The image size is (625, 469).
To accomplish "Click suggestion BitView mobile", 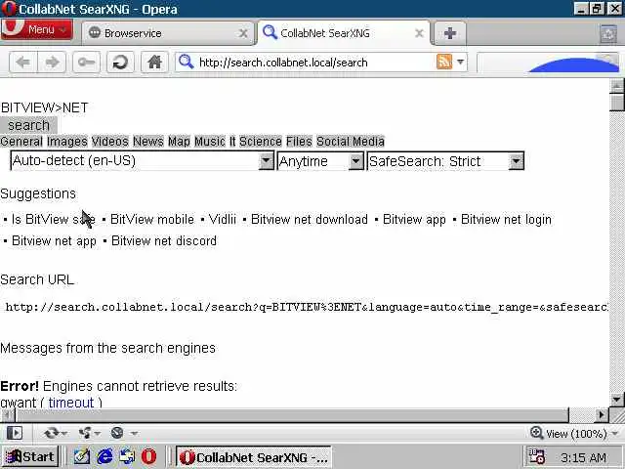I will tap(152, 219).
